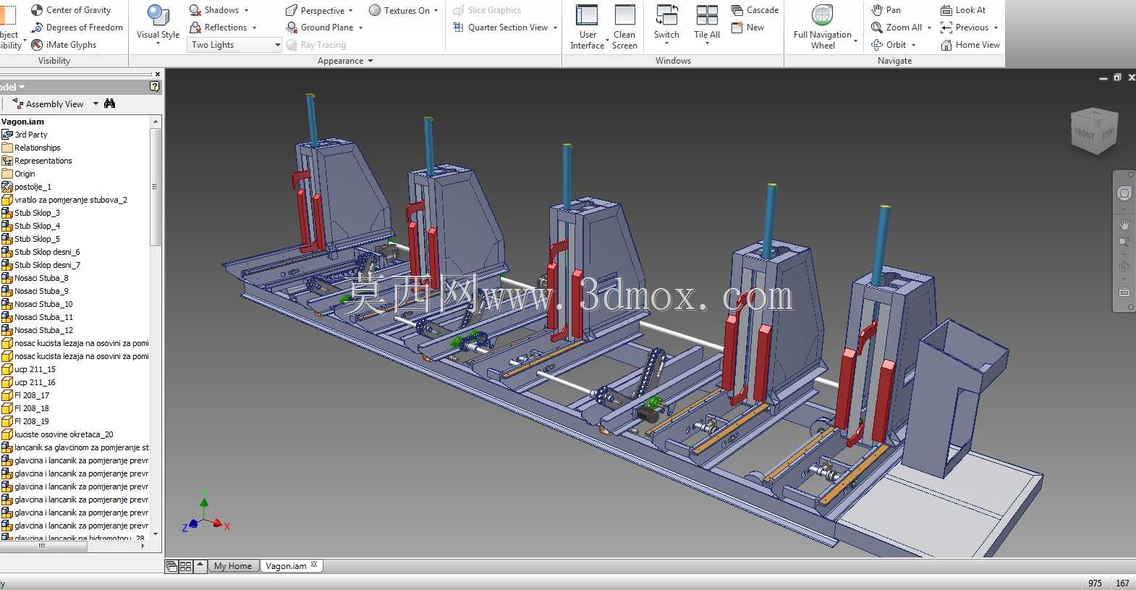1136x590 pixels.
Task: Return to Home View
Action: (970, 45)
